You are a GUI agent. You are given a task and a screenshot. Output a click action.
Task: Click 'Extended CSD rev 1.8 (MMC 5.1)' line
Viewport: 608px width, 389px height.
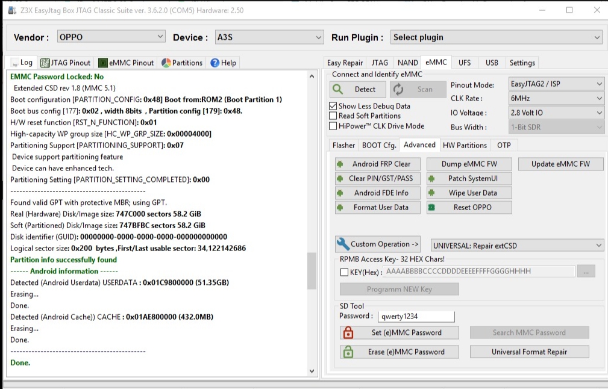64,88
